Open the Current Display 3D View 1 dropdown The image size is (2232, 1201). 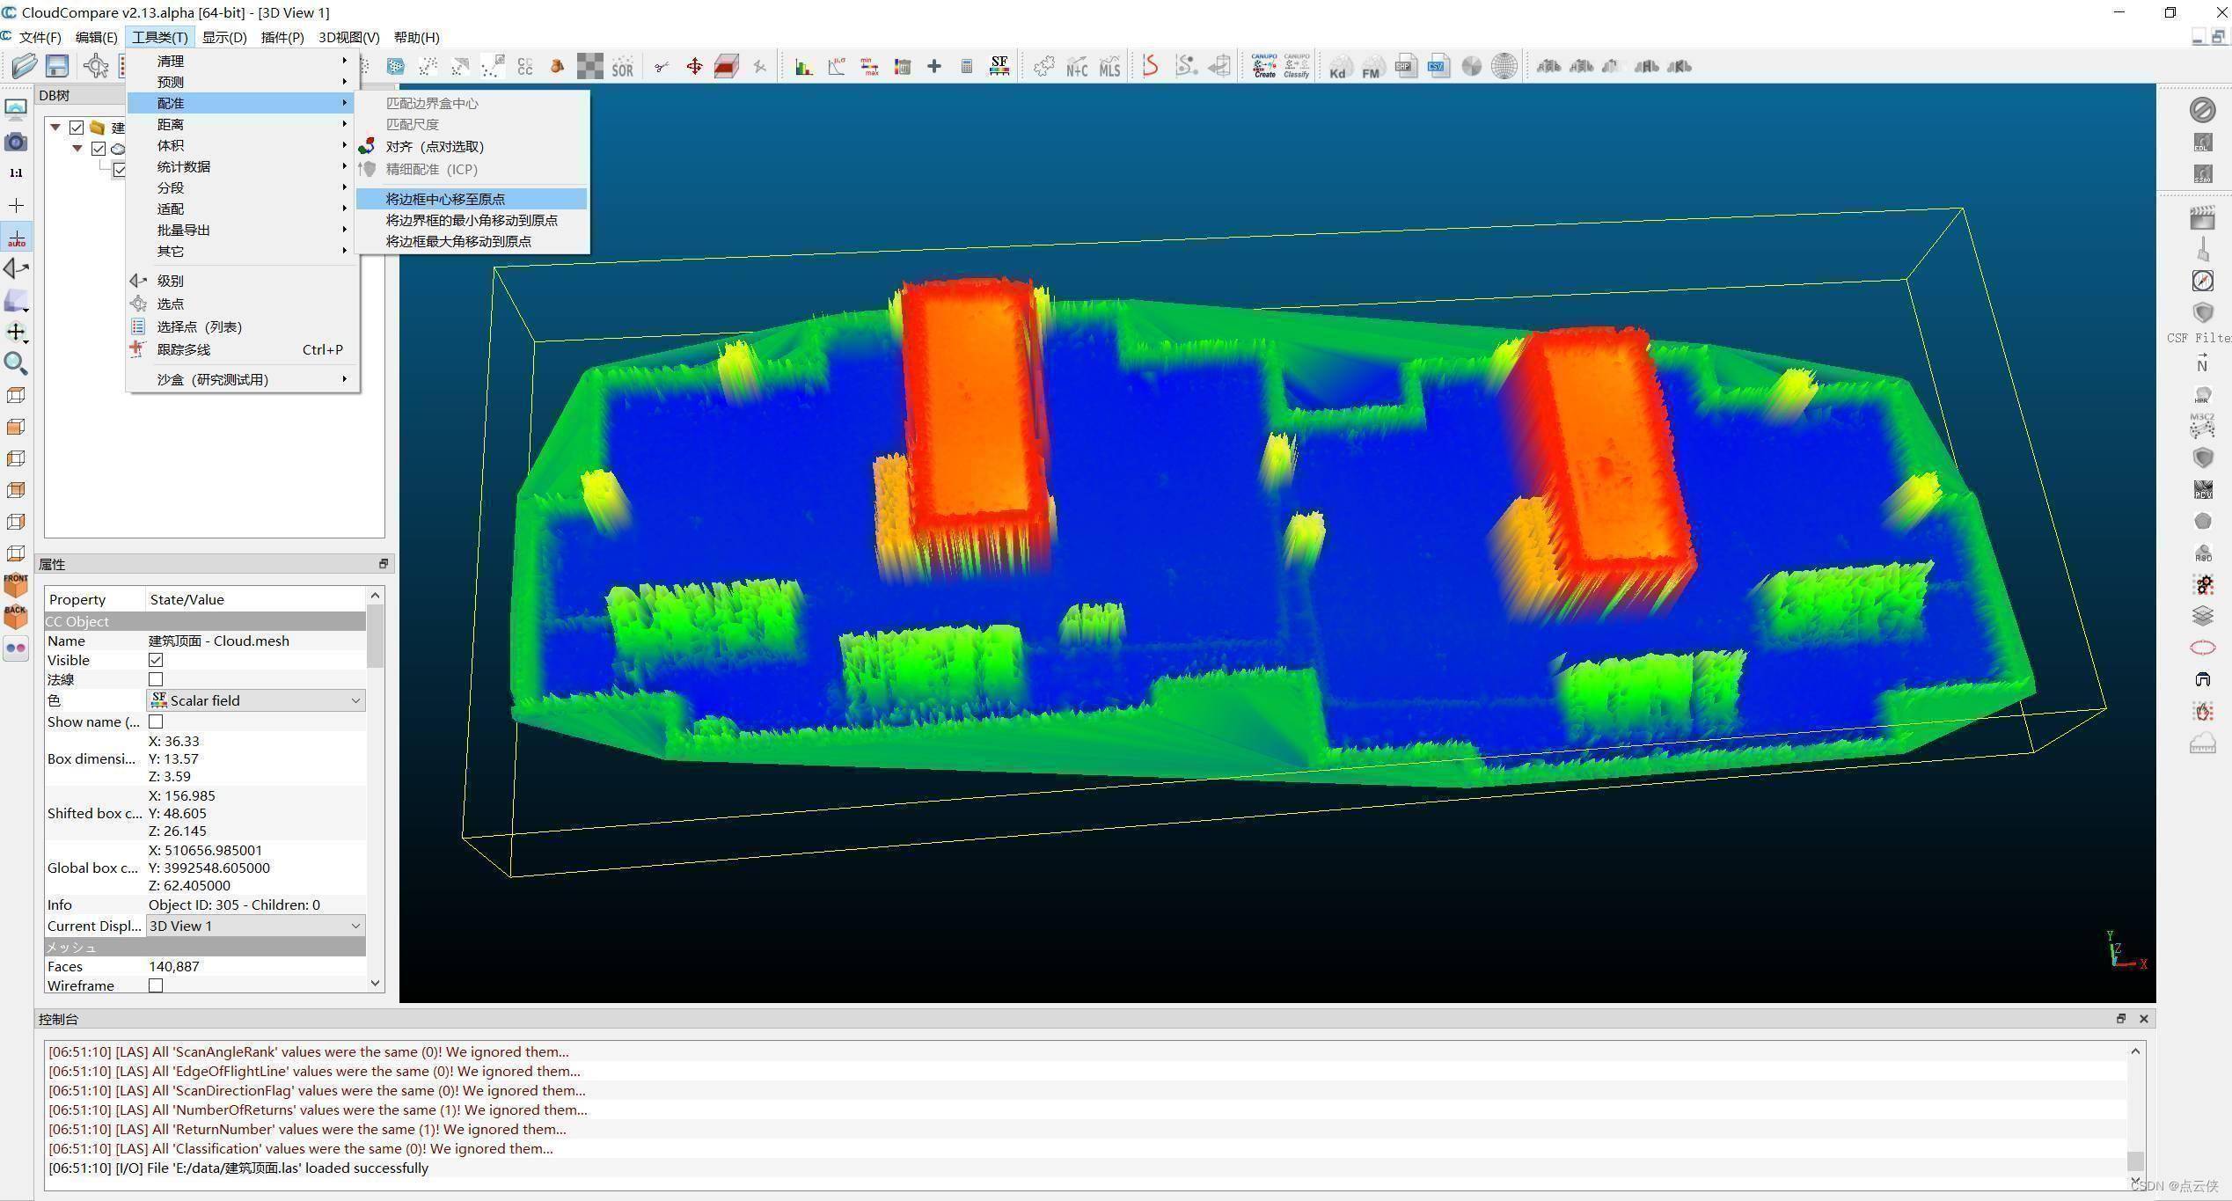click(x=255, y=926)
